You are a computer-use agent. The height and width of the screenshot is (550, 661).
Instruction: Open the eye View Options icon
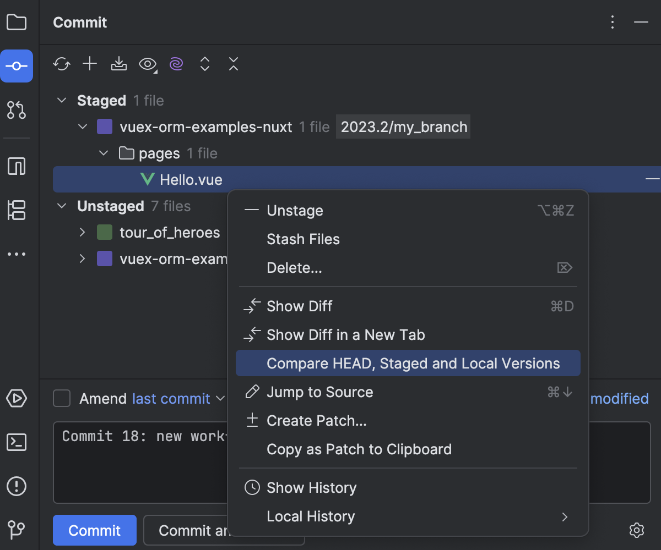[x=148, y=64]
